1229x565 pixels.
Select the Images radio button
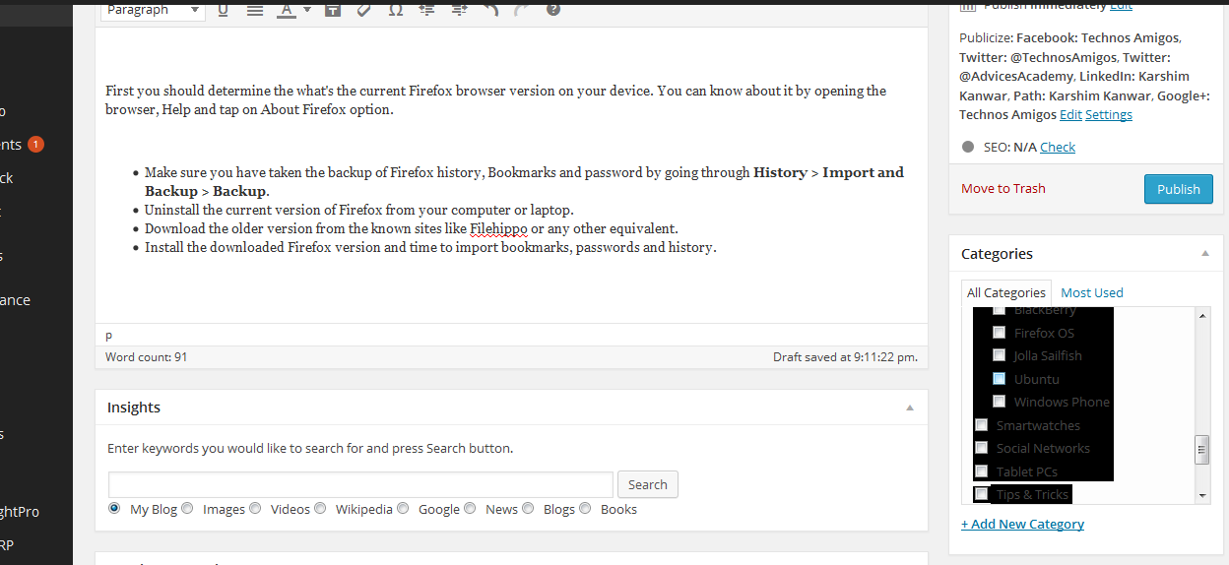coord(187,508)
